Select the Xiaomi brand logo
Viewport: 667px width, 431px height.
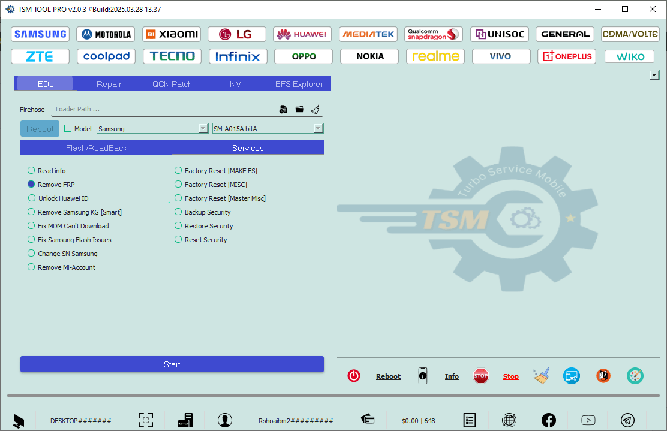point(172,34)
